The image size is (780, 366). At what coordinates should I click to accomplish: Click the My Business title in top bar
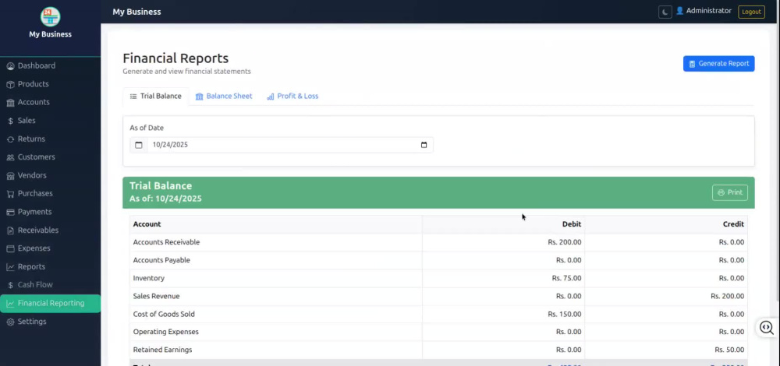tap(136, 12)
